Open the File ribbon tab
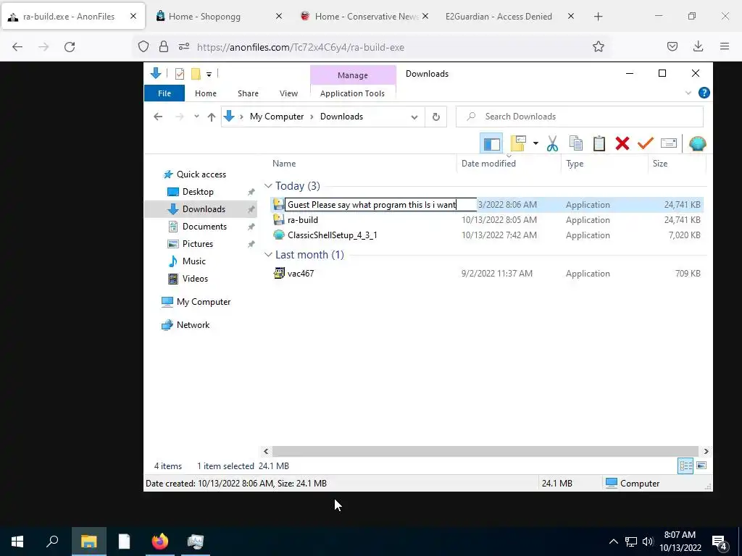Image resolution: width=742 pixels, height=556 pixels. (x=164, y=93)
